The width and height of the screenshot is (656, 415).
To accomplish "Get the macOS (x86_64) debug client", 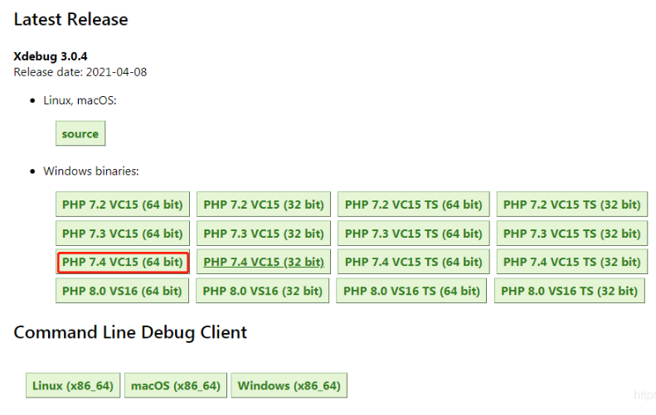I will click(x=176, y=385).
